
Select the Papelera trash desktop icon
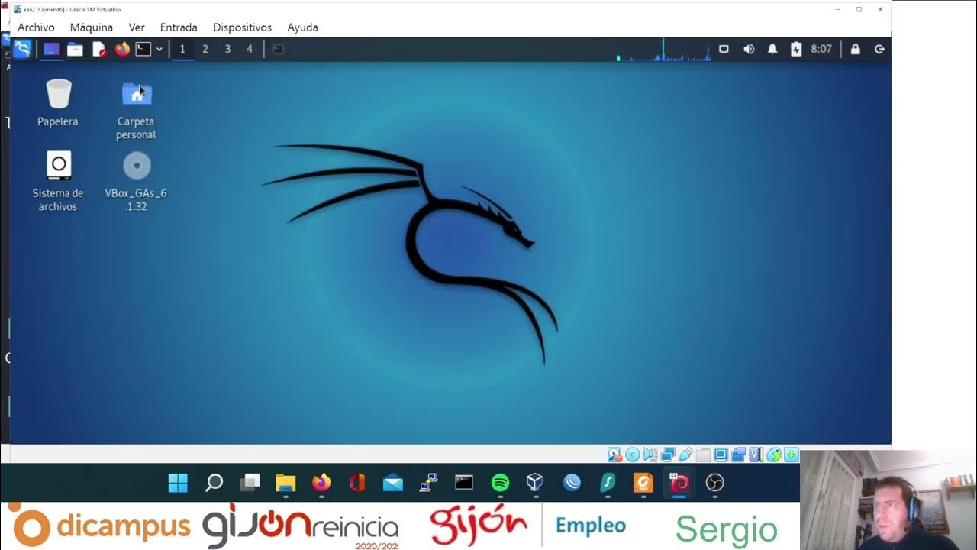click(x=58, y=102)
